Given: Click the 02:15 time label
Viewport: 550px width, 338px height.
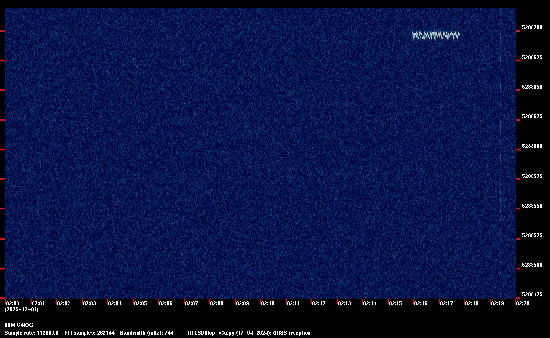Looking at the screenshot, I should (395, 303).
